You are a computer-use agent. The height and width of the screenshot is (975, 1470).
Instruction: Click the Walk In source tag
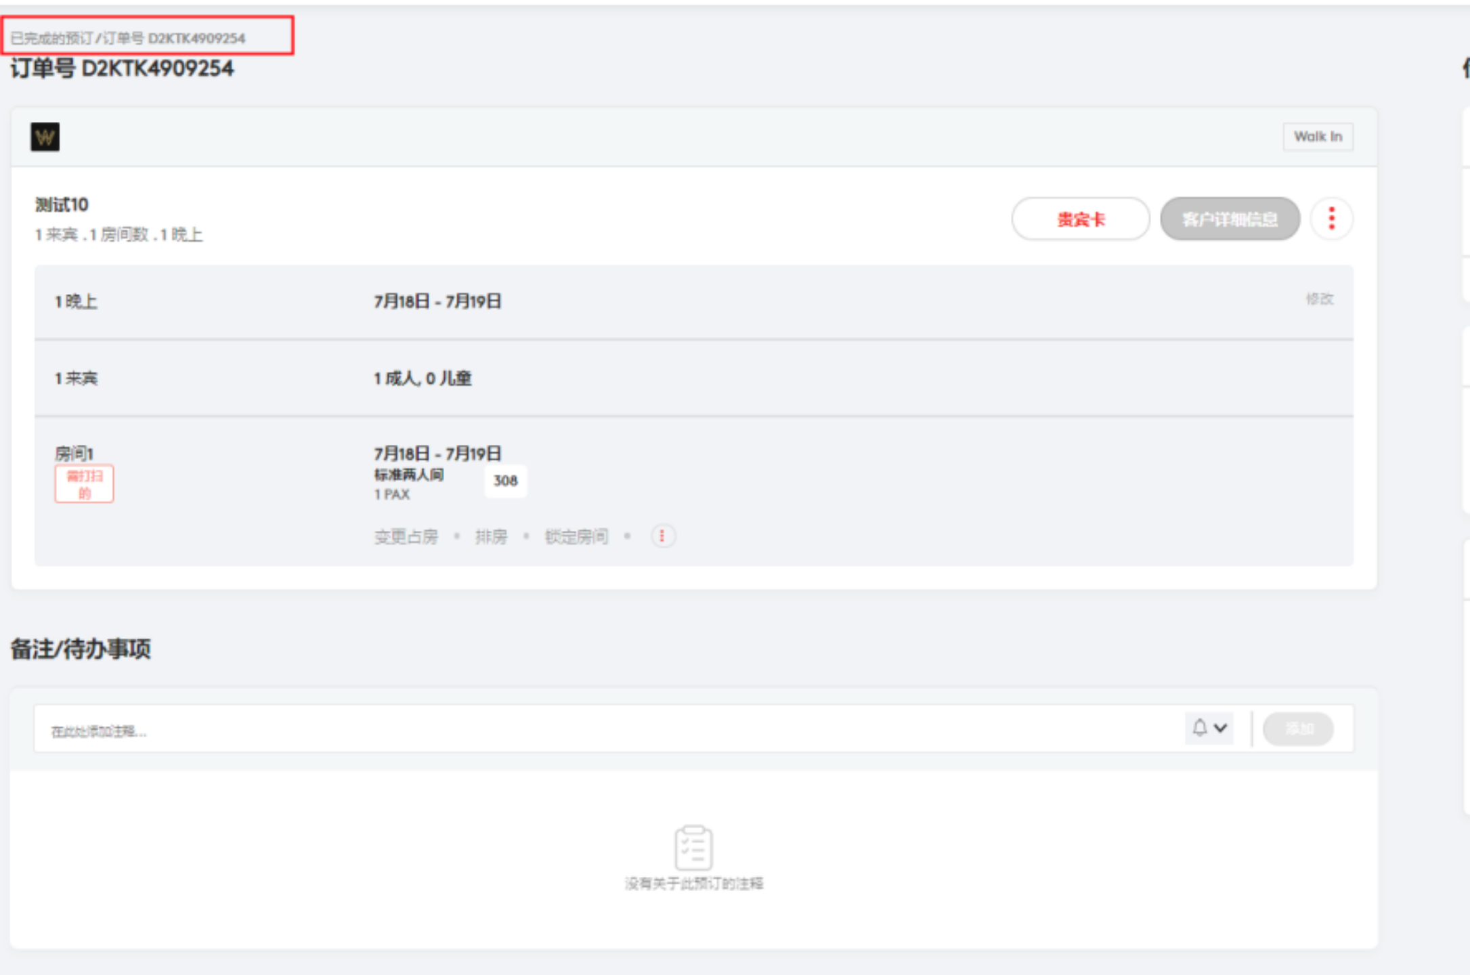pos(1317,137)
